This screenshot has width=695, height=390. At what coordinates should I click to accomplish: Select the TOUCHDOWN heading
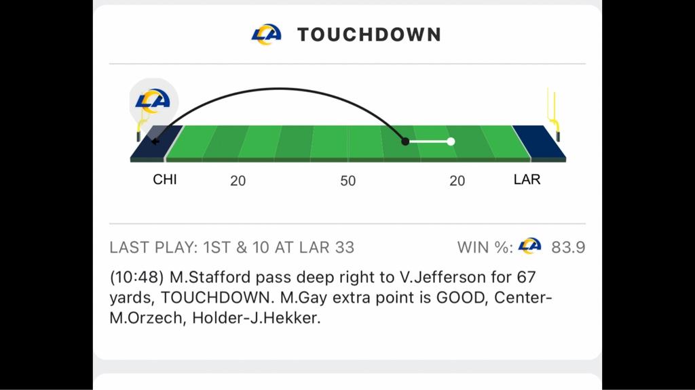pos(369,35)
